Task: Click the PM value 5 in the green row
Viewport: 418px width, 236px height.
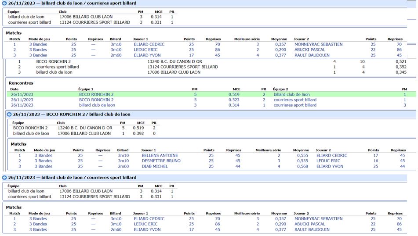Action: 195,94
